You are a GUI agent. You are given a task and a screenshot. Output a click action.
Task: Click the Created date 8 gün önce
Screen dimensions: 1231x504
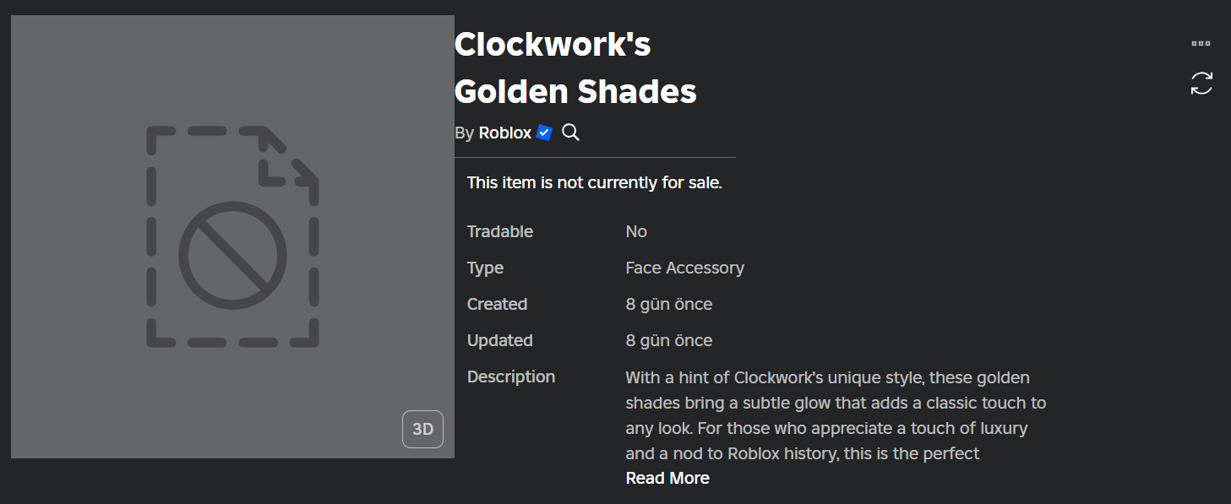668,304
